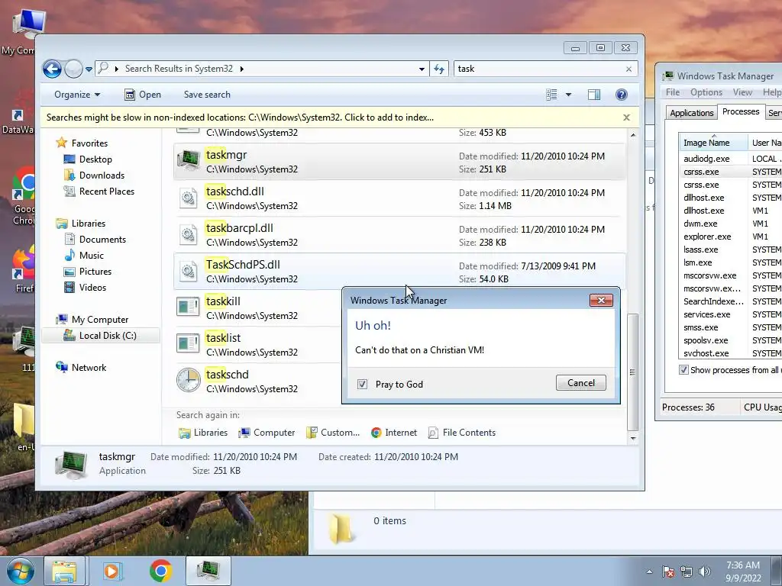This screenshot has width=782, height=586.
Task: Select the taskkill file icon
Action: 188,307
